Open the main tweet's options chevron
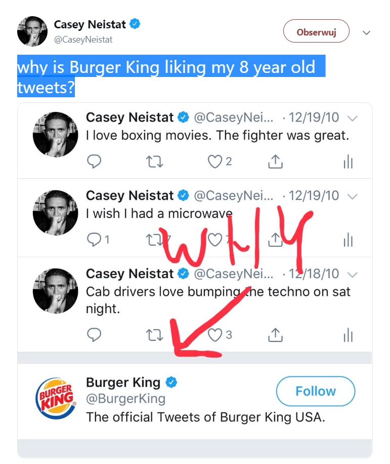Screen dimensions: 390x464 tap(367, 33)
